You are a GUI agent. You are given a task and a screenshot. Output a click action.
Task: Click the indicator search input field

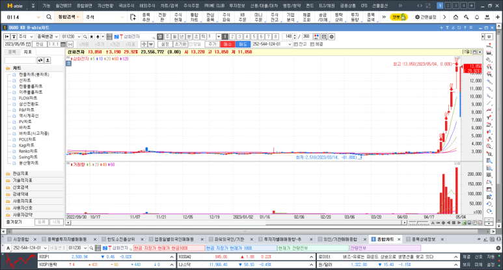coord(20,60)
